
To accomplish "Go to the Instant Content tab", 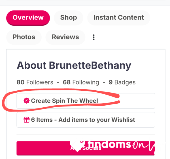I will pos(119,18).
